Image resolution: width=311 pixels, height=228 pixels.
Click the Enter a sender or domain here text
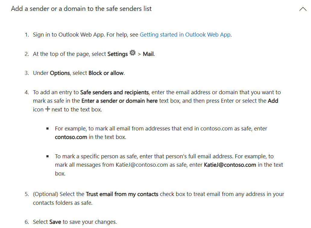[x=119, y=101]
